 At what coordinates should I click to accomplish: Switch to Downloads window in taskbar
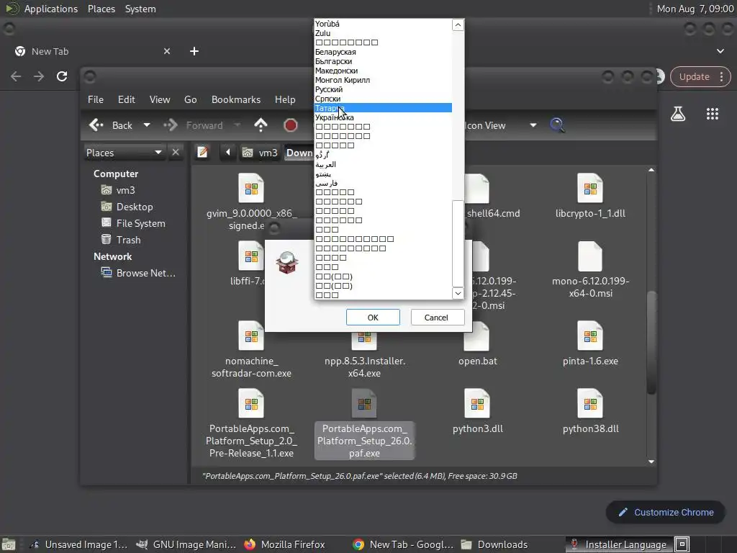click(494, 544)
